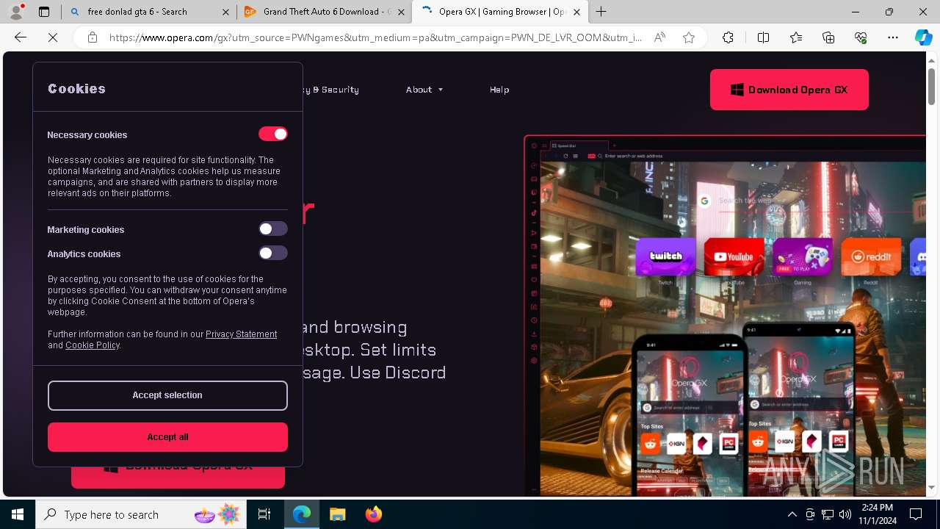This screenshot has height=529, width=940.
Task: Close the free donlad gta 6 tab
Action: click(x=225, y=12)
